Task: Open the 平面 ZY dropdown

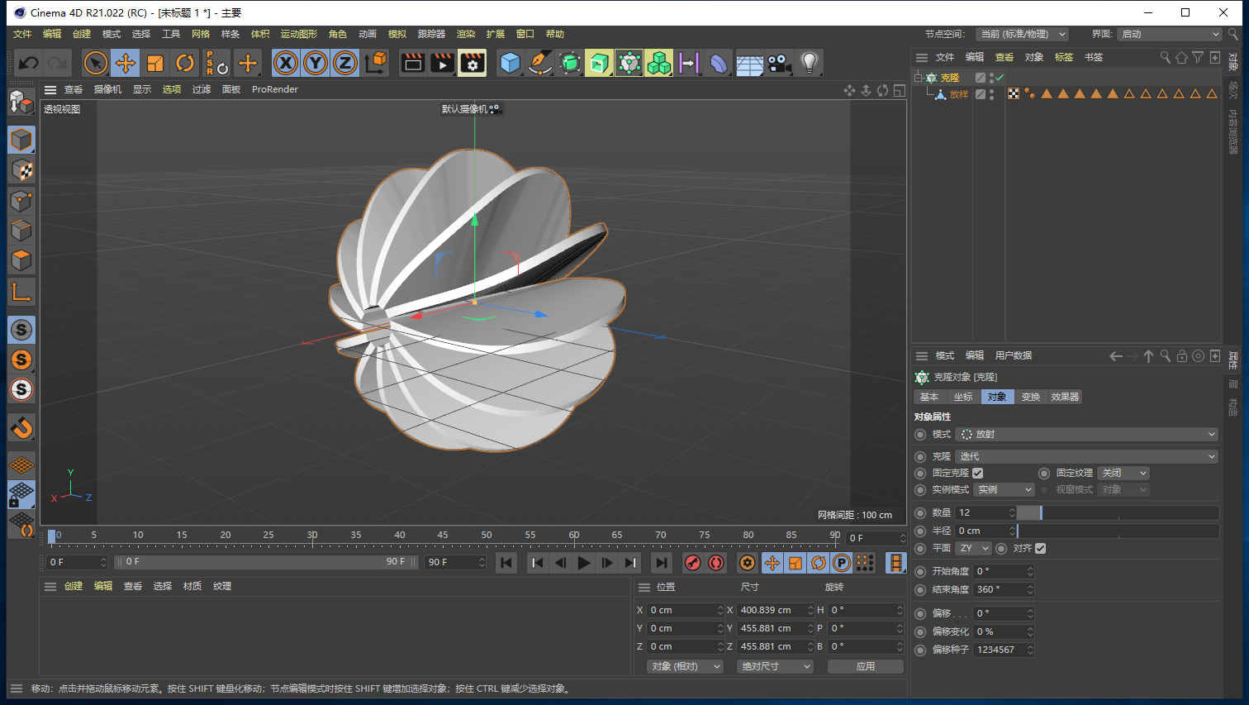Action: tap(974, 548)
